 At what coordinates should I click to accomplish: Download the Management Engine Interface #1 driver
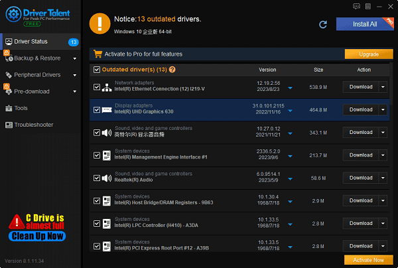361,155
